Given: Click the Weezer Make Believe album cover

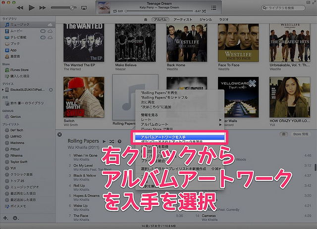Looking at the screenshot, I should (x=135, y=43).
